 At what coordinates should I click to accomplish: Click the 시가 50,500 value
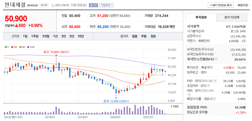click(x=75, y=27)
